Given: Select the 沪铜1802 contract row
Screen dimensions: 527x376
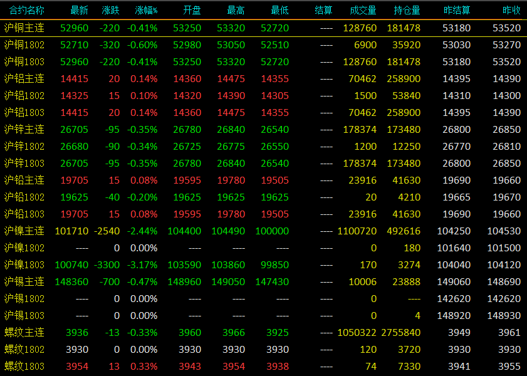Looking at the screenshot, I should 263,45.
